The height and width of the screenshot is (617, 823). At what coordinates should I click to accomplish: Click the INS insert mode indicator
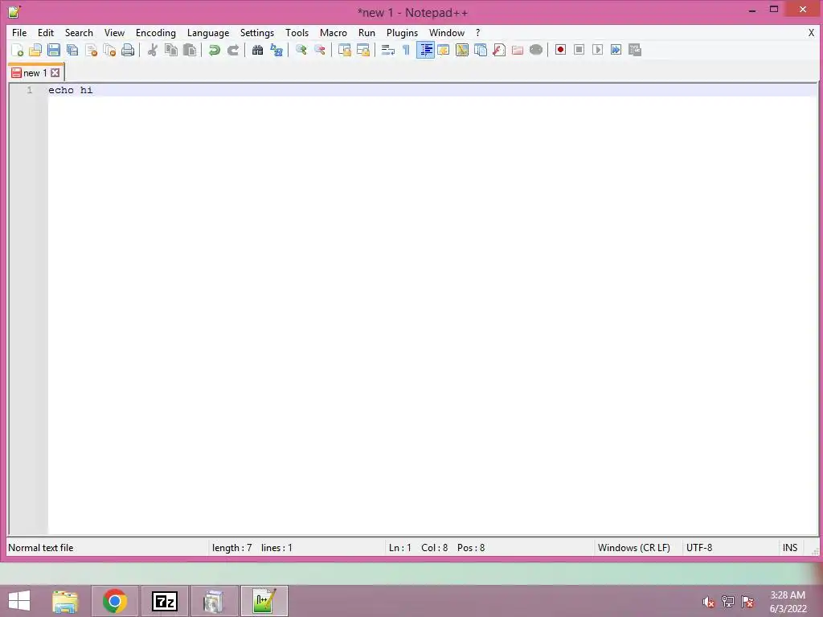(x=790, y=548)
